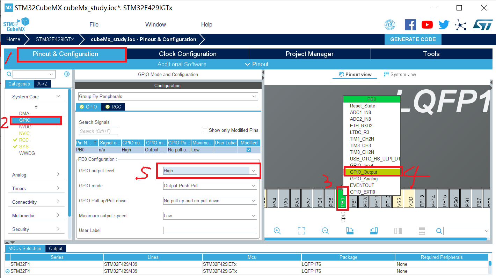Click the horizontal split view icon
This screenshot has height=278, width=496.
tap(422, 231)
